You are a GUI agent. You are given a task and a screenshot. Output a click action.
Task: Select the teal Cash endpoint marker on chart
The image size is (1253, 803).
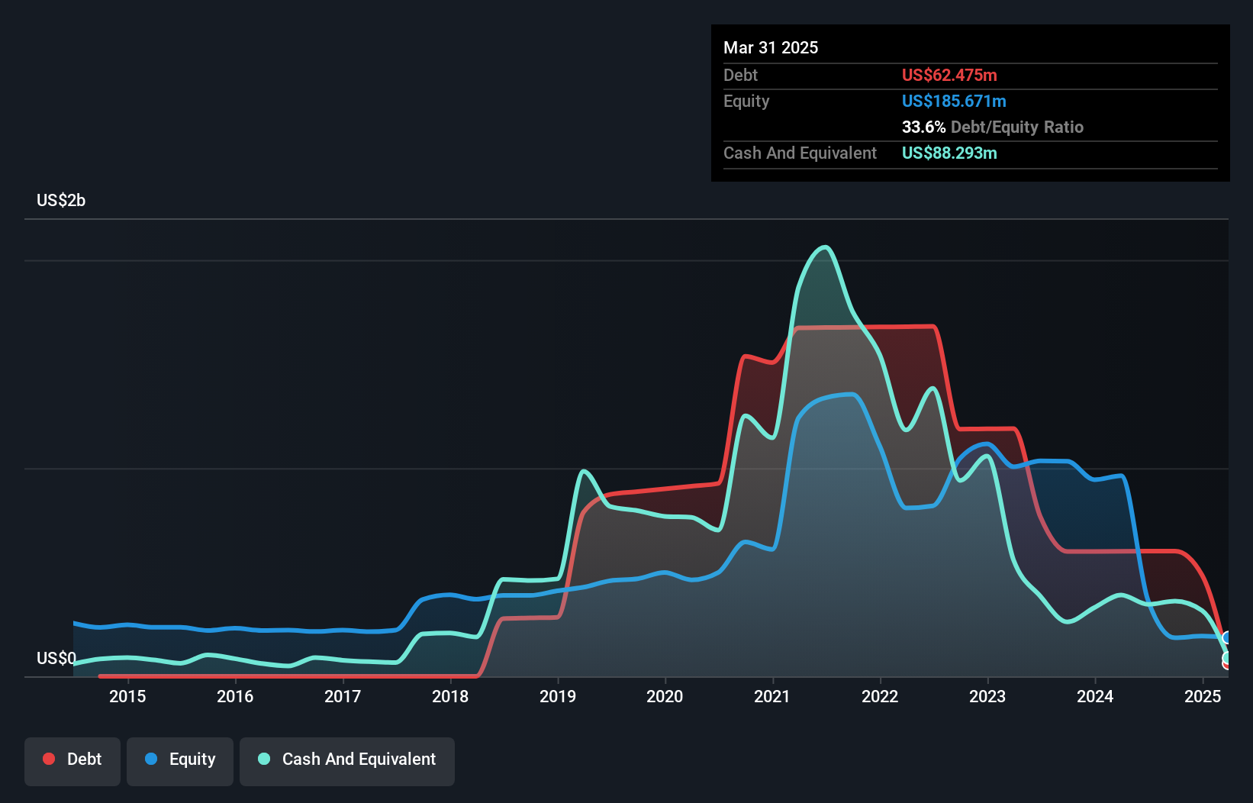[x=1226, y=657]
